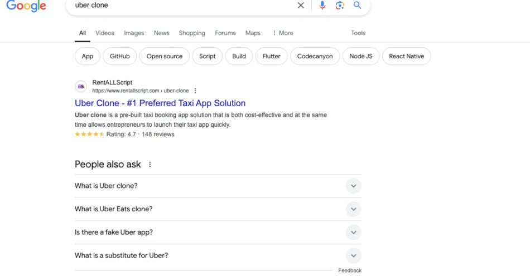
Task: Open the Shopping tab
Action: pos(192,33)
